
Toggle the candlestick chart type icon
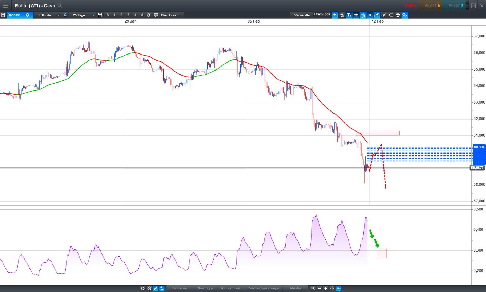pos(370,15)
